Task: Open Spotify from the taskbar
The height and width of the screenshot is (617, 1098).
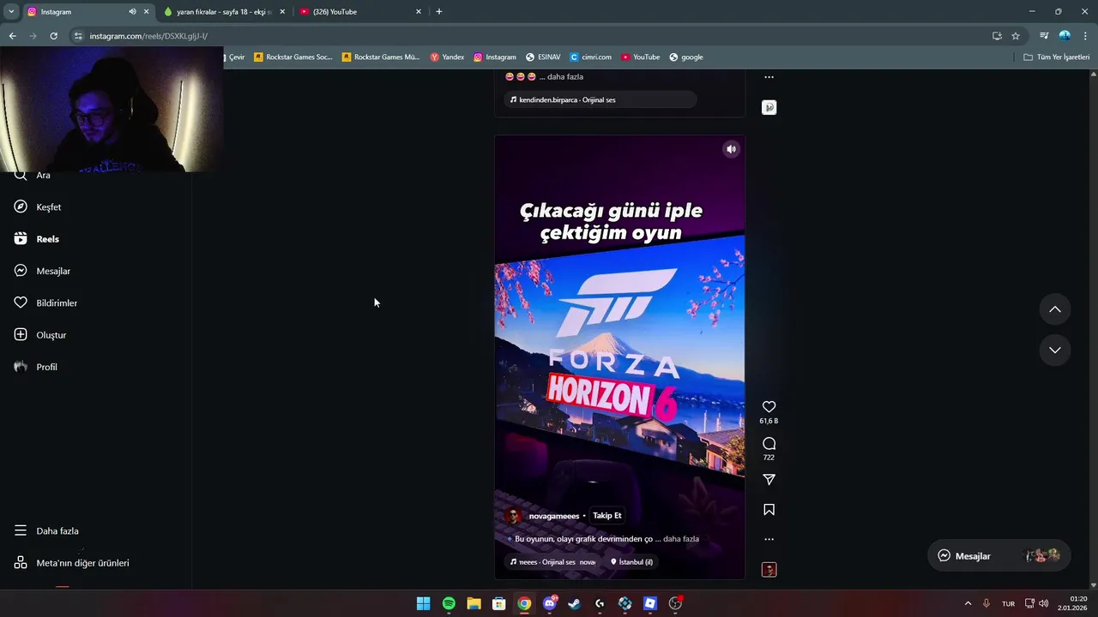Action: pyautogui.click(x=449, y=603)
